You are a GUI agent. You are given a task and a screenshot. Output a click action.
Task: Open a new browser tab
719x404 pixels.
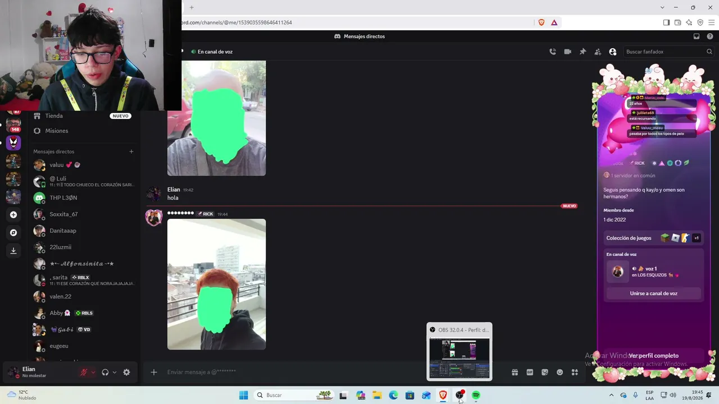(192, 7)
